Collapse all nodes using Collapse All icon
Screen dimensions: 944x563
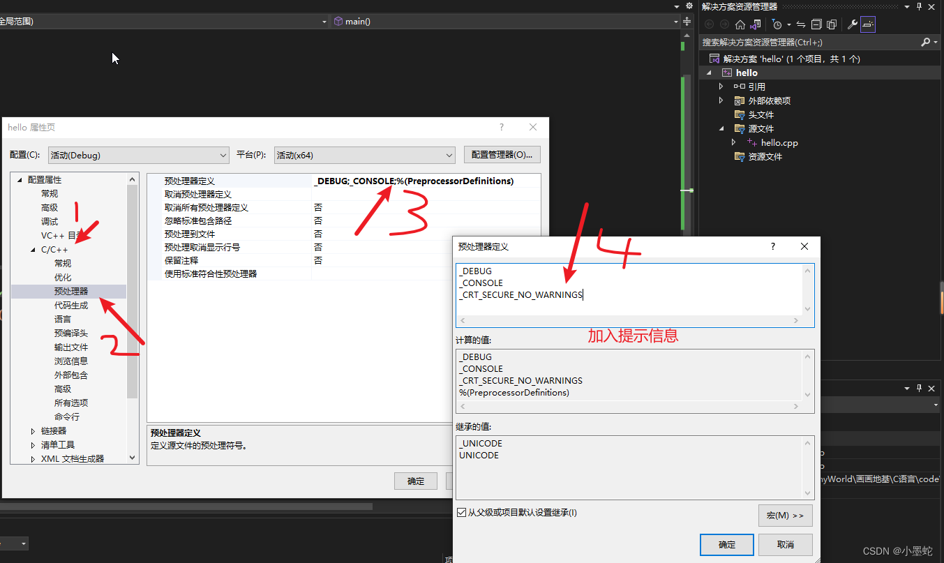pyautogui.click(x=816, y=24)
